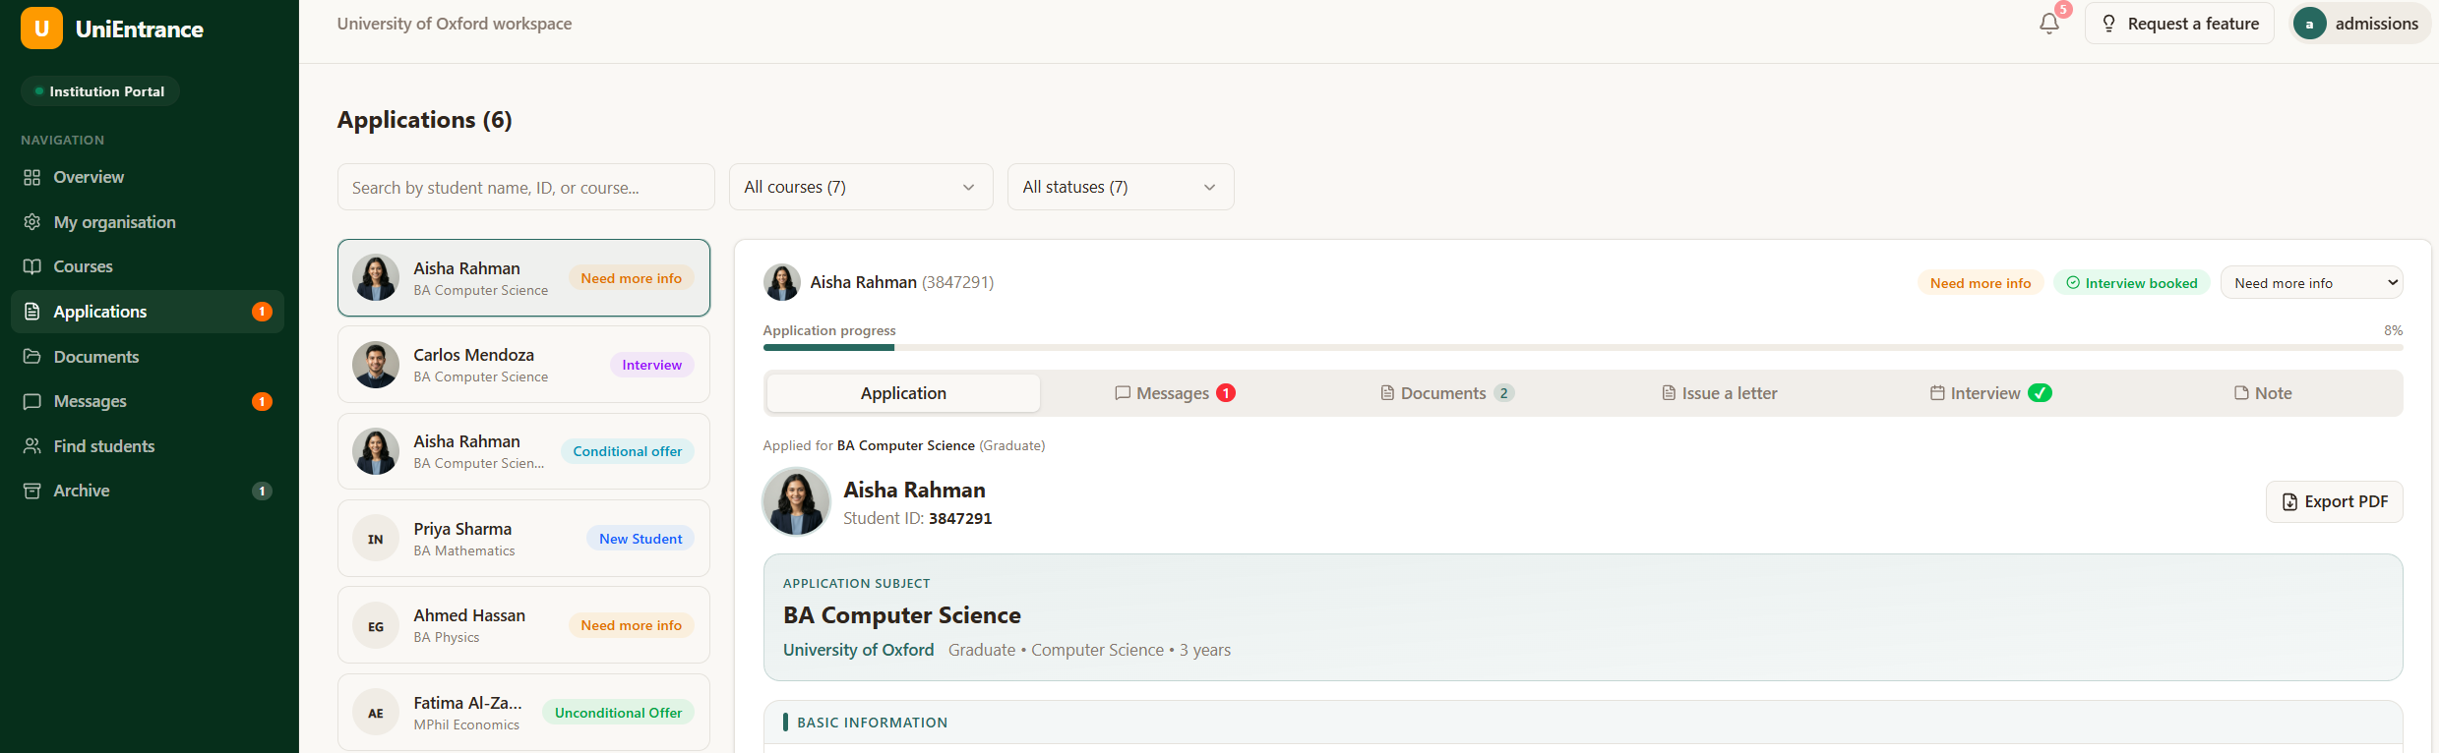Screen dimensions: 2439x753
Task: Click the Export PDF file icon
Action: (x=2289, y=501)
